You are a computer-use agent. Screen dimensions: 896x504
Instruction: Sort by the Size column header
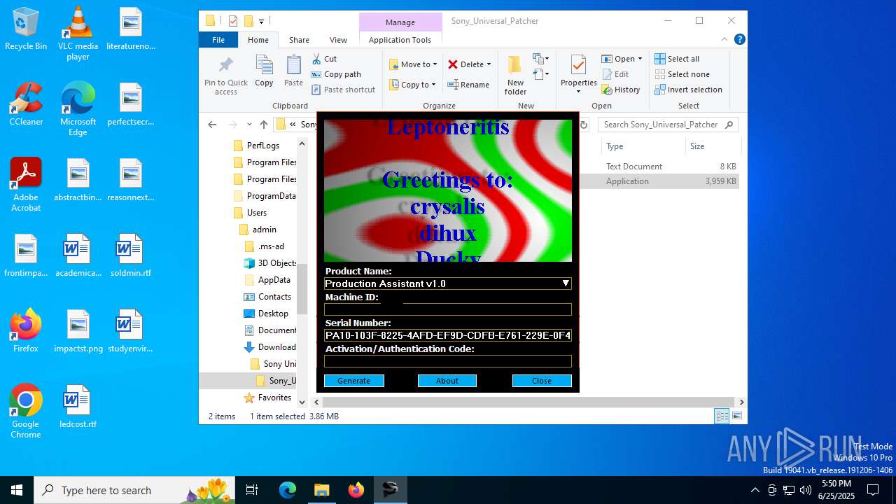pos(713,146)
